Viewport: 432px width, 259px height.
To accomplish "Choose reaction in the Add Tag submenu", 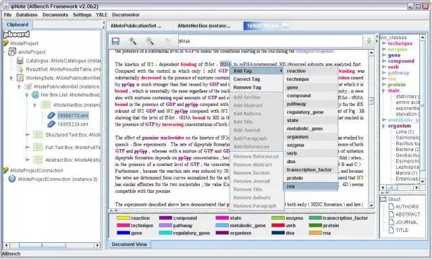I will point(310,71).
